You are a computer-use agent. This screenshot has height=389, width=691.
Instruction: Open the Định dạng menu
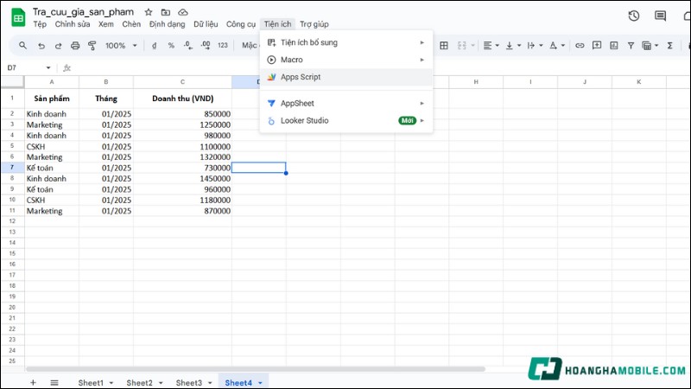click(167, 24)
